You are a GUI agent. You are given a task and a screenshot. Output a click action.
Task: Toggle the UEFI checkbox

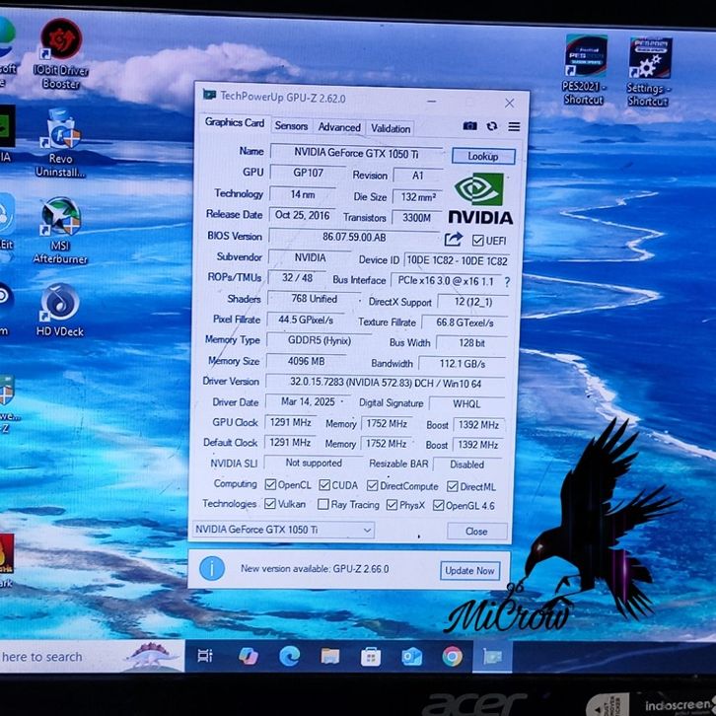click(x=478, y=240)
